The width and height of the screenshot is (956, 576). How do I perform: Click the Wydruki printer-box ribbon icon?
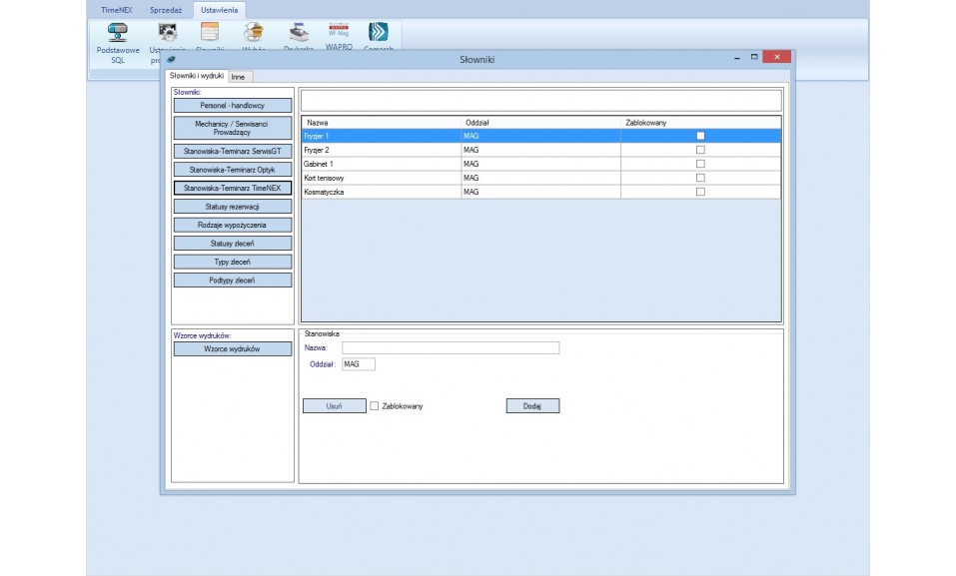[x=253, y=33]
